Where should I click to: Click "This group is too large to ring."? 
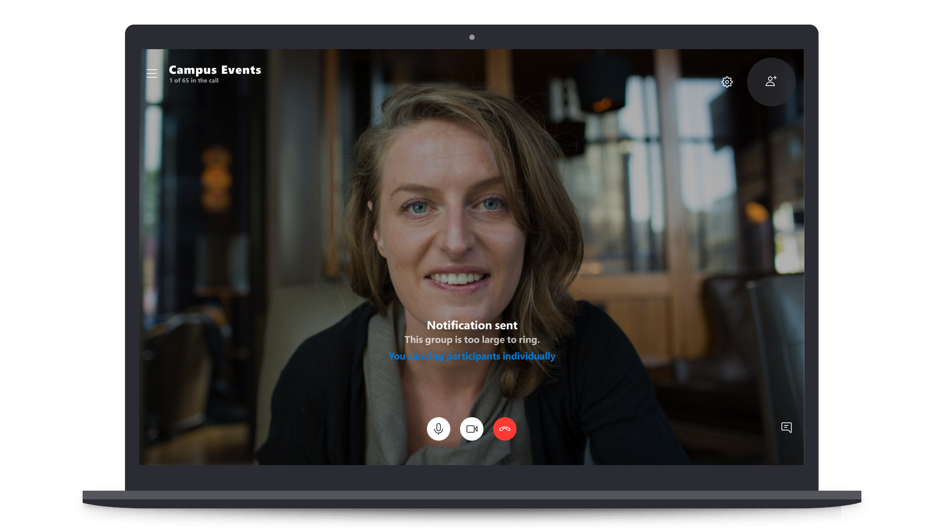click(x=472, y=340)
